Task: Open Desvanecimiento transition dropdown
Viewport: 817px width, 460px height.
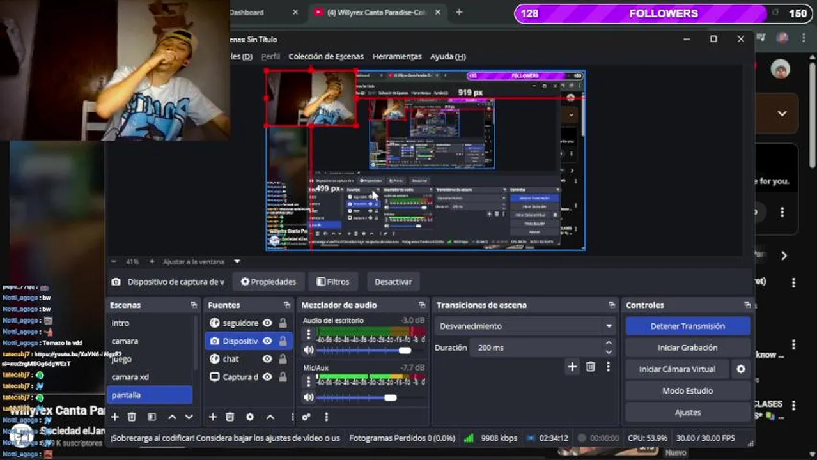Action: pos(526,326)
